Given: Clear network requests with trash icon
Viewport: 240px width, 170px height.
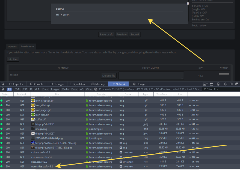Looking at the screenshot, I should coord(2,89).
